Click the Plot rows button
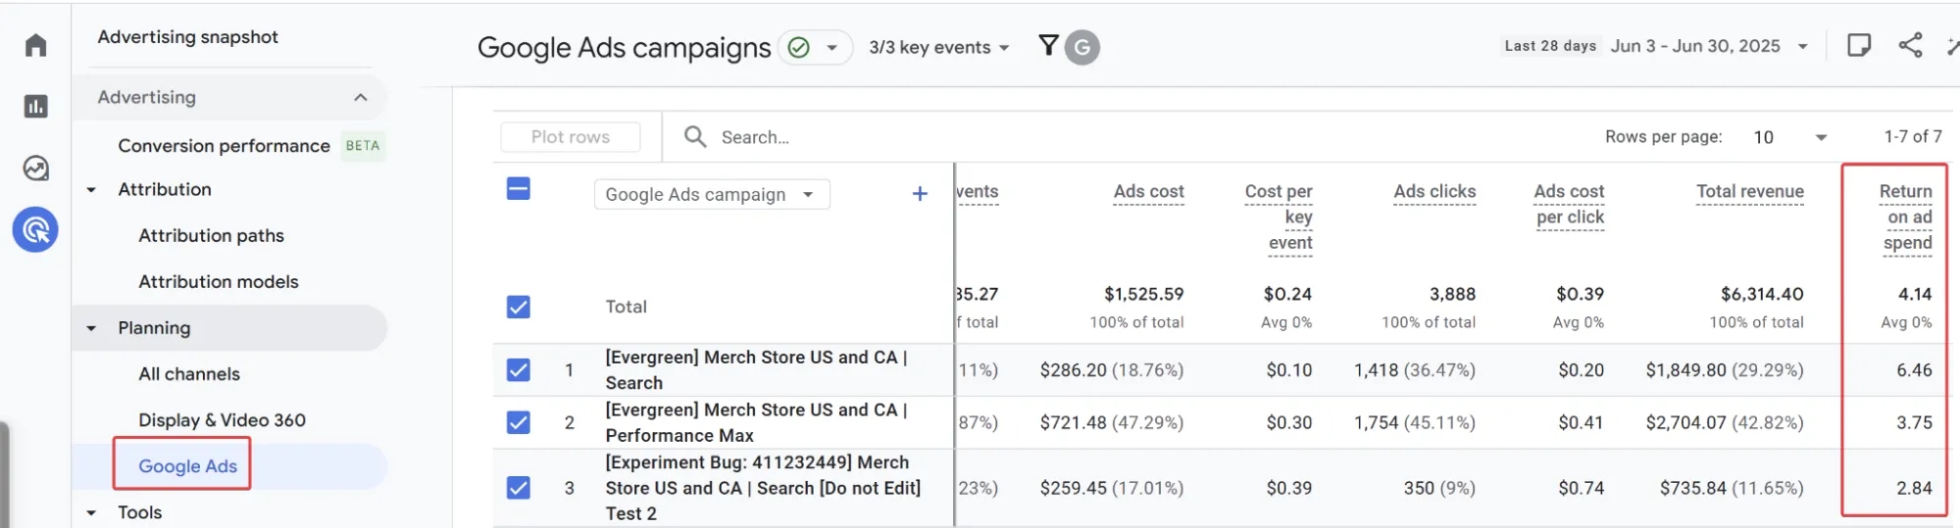 571,137
